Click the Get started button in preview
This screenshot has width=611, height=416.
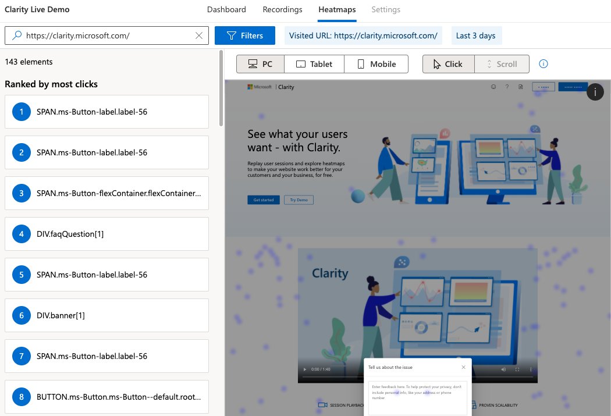(264, 200)
